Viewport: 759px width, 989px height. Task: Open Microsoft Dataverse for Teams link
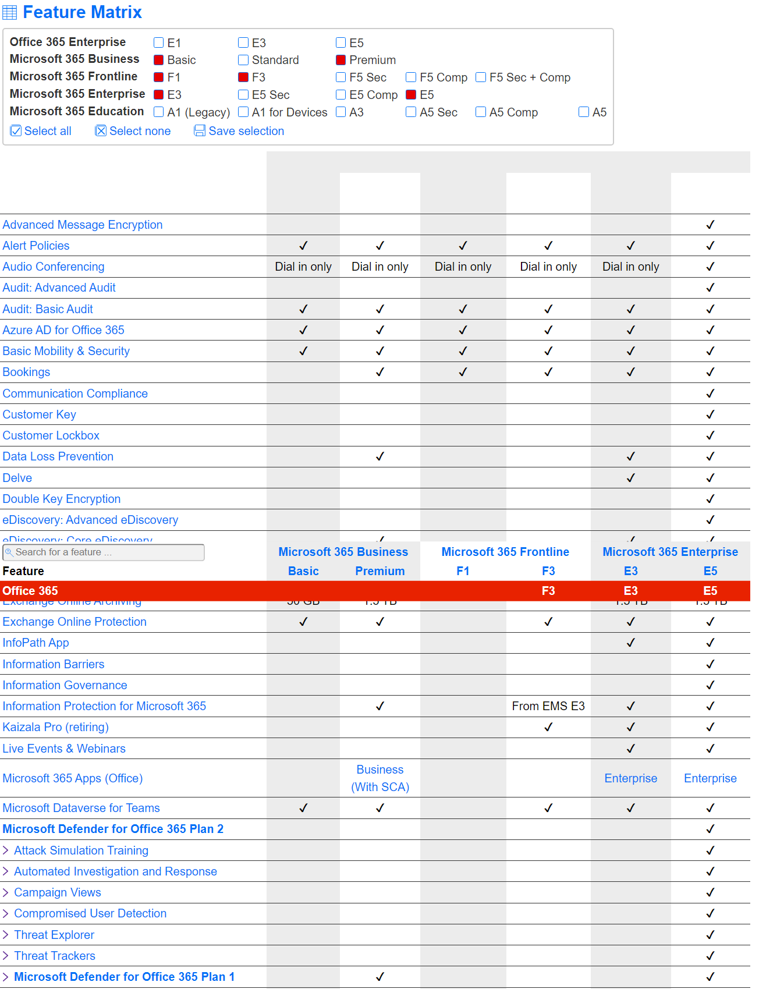[81, 808]
